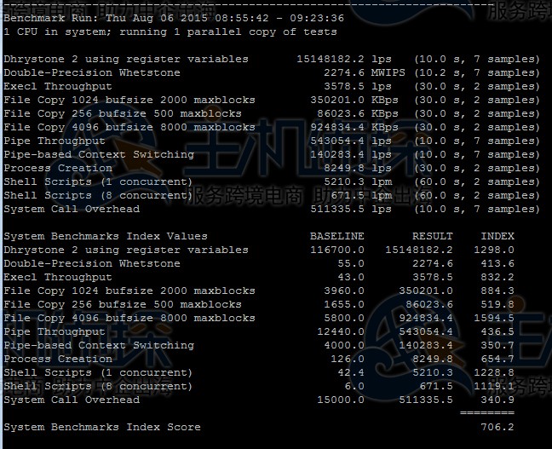
Task: Click the File Copy 4096 index value 1594.5
Action: point(493,318)
